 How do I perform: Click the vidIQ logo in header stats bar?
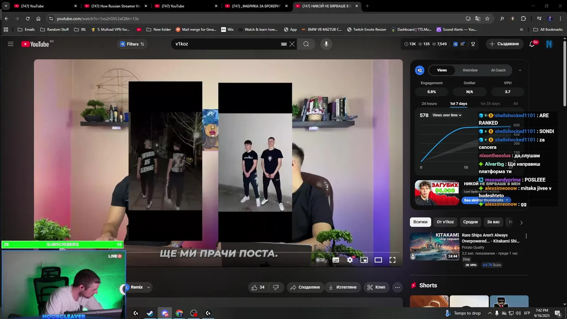455,44
